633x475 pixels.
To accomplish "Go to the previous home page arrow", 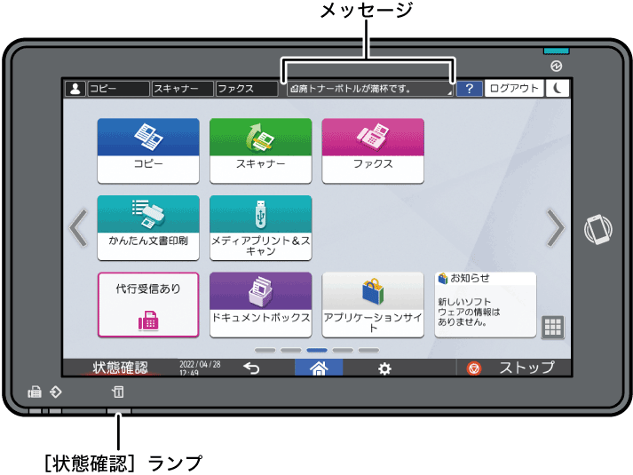I will (79, 228).
